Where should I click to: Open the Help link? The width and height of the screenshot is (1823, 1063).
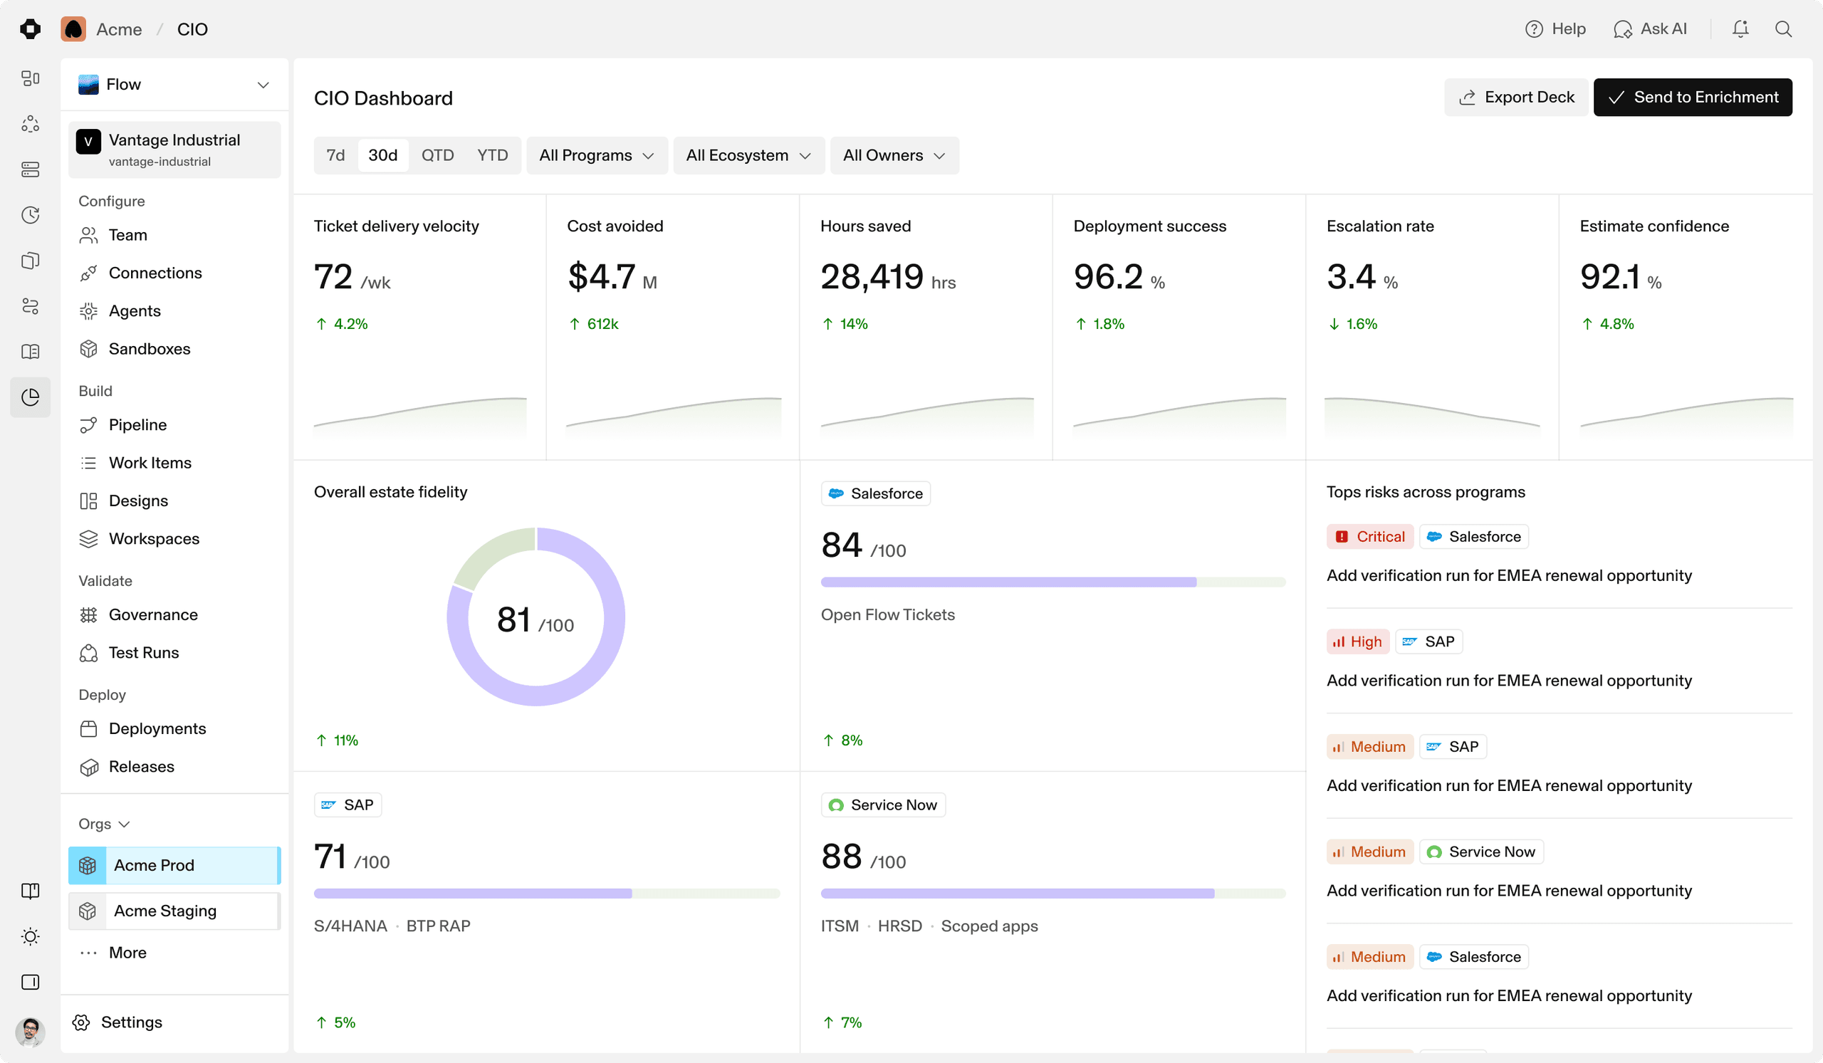click(x=1555, y=29)
